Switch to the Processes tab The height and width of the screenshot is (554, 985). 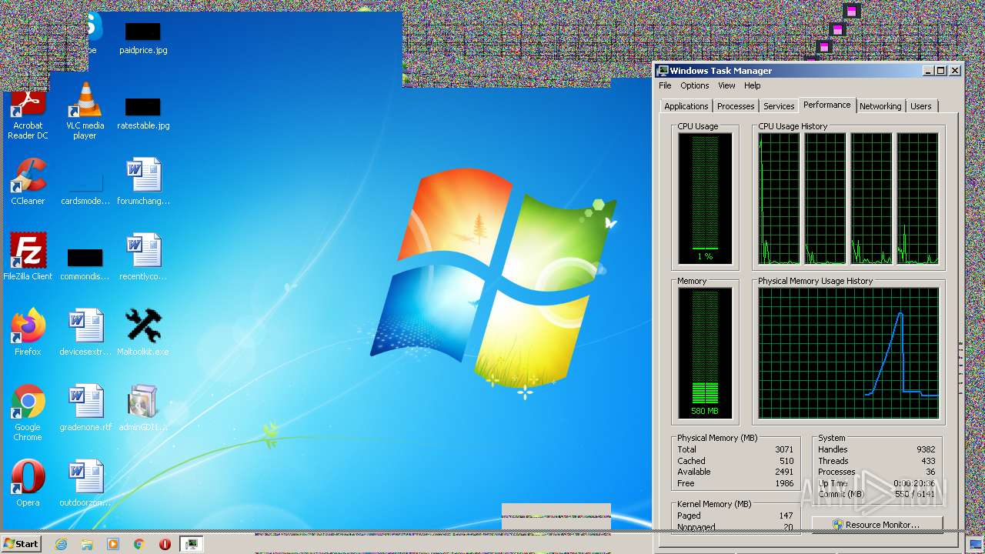pos(736,106)
